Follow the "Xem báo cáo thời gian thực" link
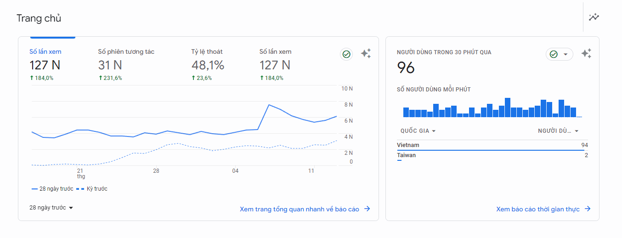 537,209
